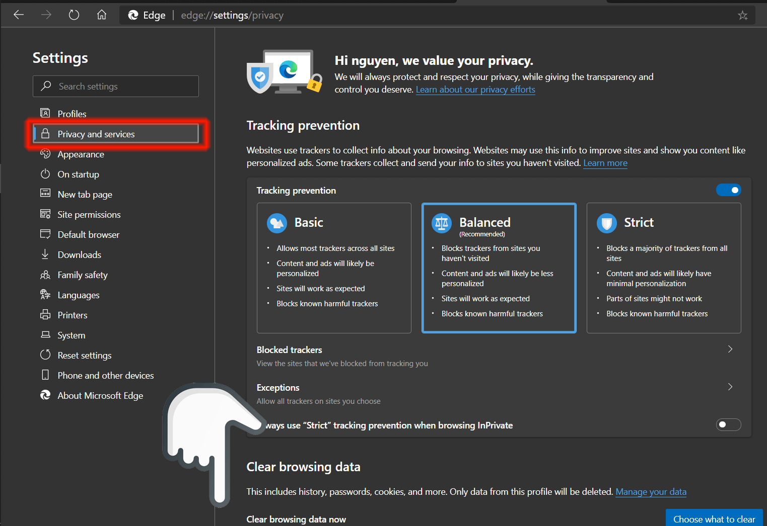Screen dimensions: 767x526
Task: Click the Privacy and services lock icon
Action: (x=45, y=134)
